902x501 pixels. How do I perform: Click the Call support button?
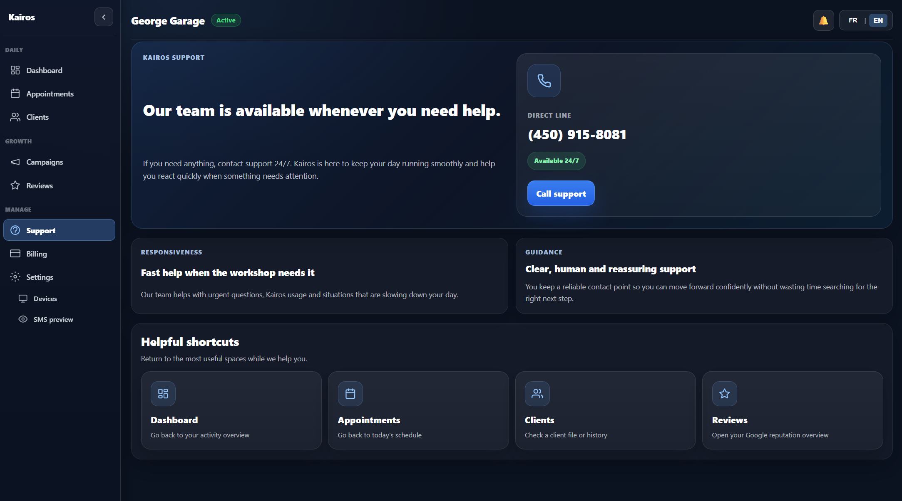coord(561,193)
